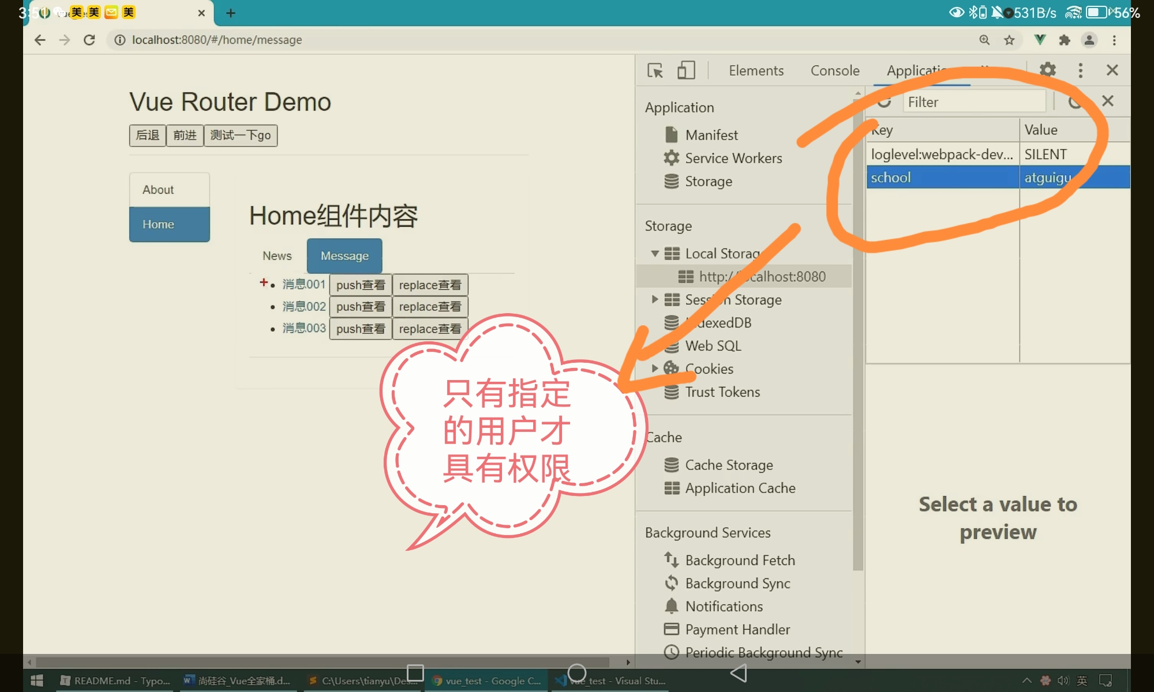Expand the Cookies tree node
Image resolution: width=1154 pixels, height=692 pixels.
pyautogui.click(x=655, y=368)
